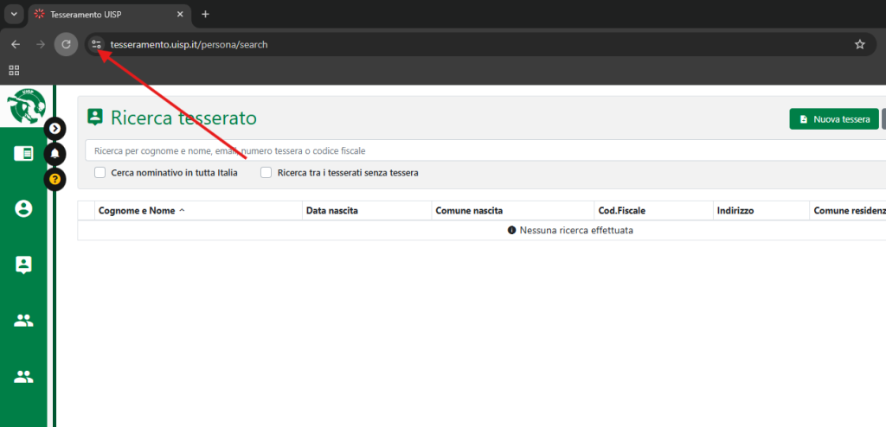Screen dimensions: 886x427
Task: Open the membership card icon in sidebar
Action: tap(24, 154)
